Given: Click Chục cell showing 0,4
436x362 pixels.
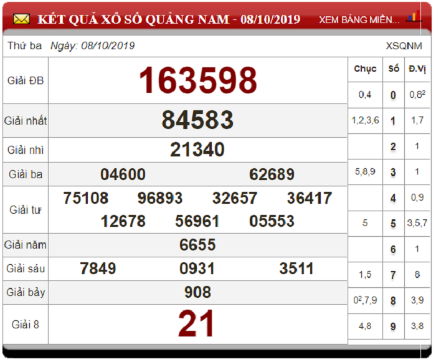Looking at the screenshot, I should (365, 95).
